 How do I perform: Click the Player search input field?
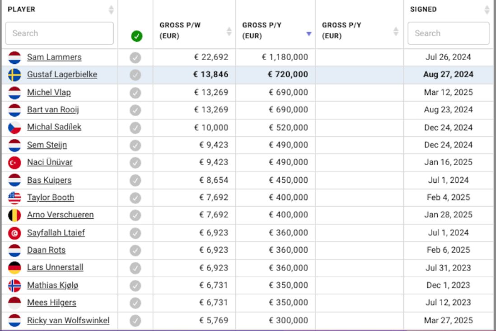(x=60, y=33)
